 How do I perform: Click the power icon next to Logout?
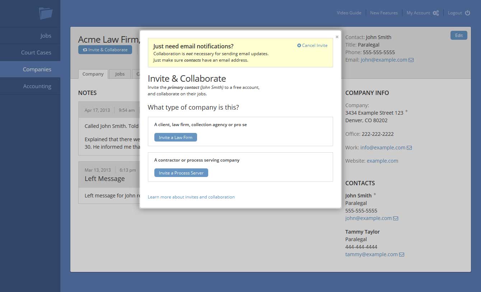click(x=467, y=13)
